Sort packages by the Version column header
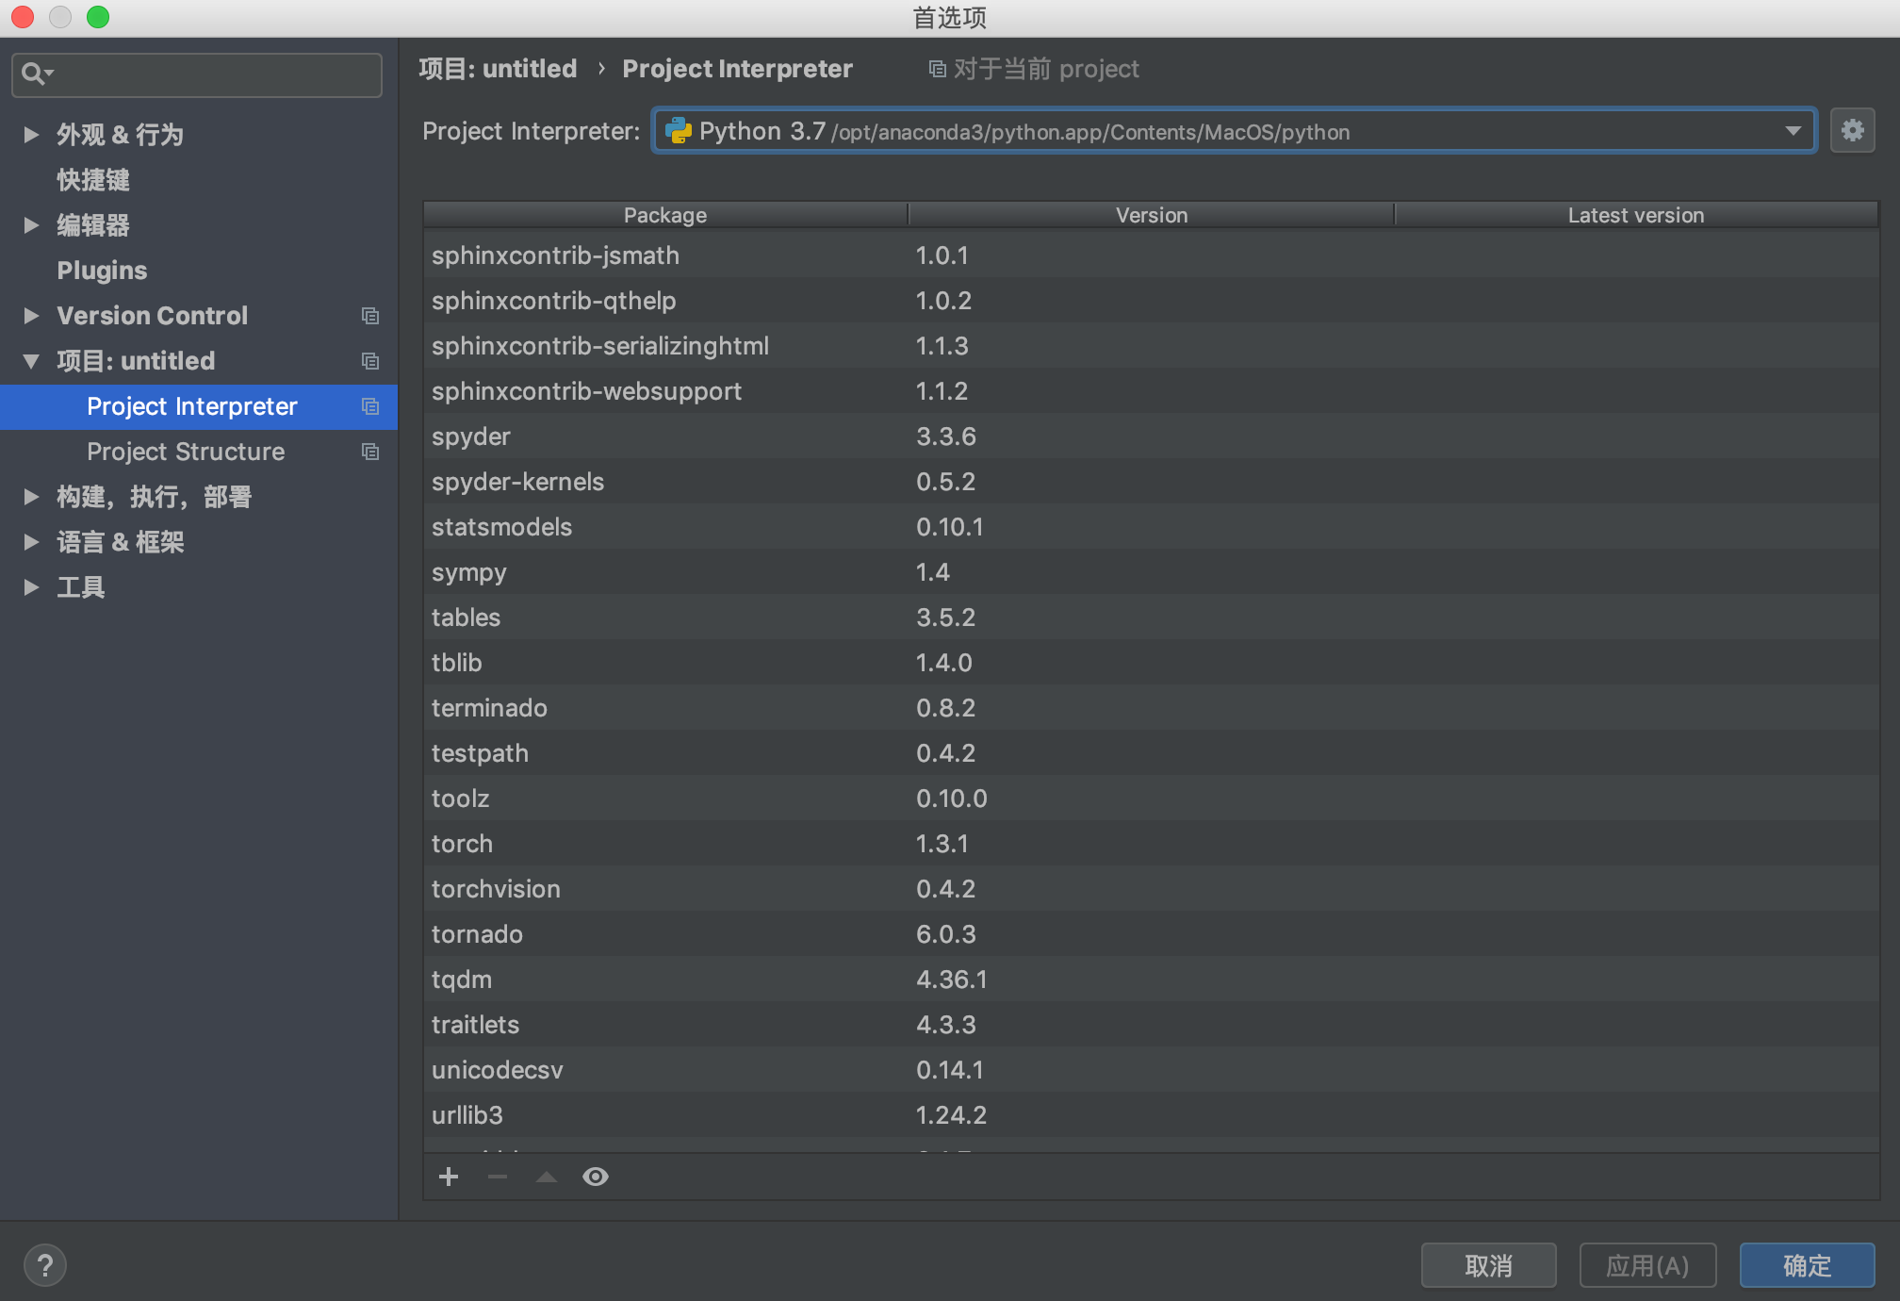This screenshot has width=1900, height=1301. click(1151, 215)
